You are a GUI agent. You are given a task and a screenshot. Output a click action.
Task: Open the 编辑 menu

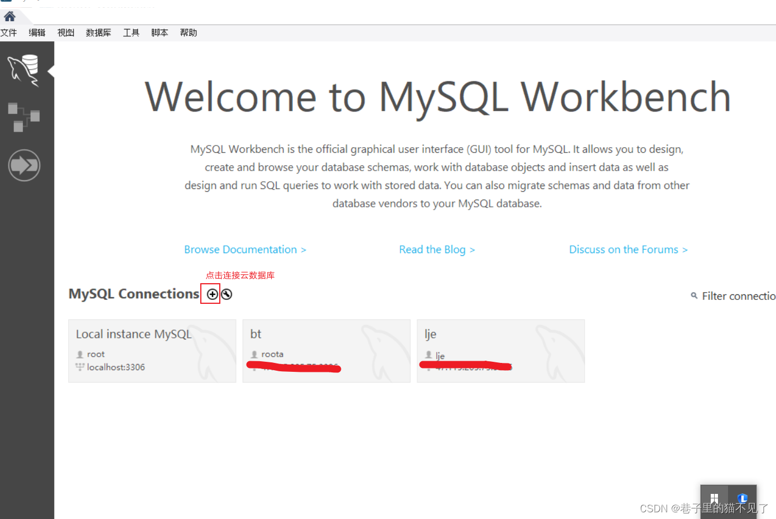(37, 32)
